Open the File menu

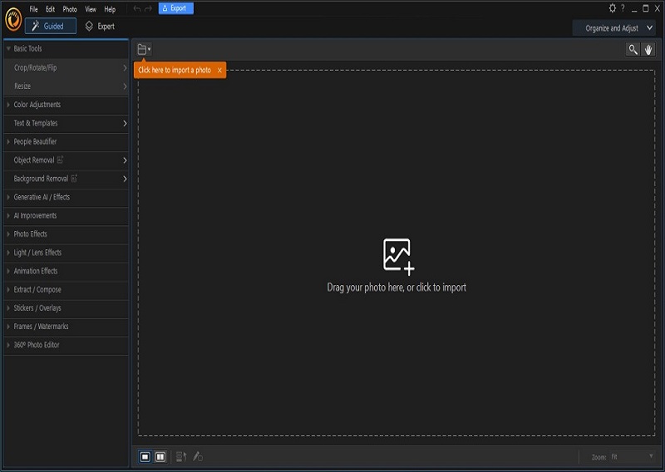click(33, 9)
